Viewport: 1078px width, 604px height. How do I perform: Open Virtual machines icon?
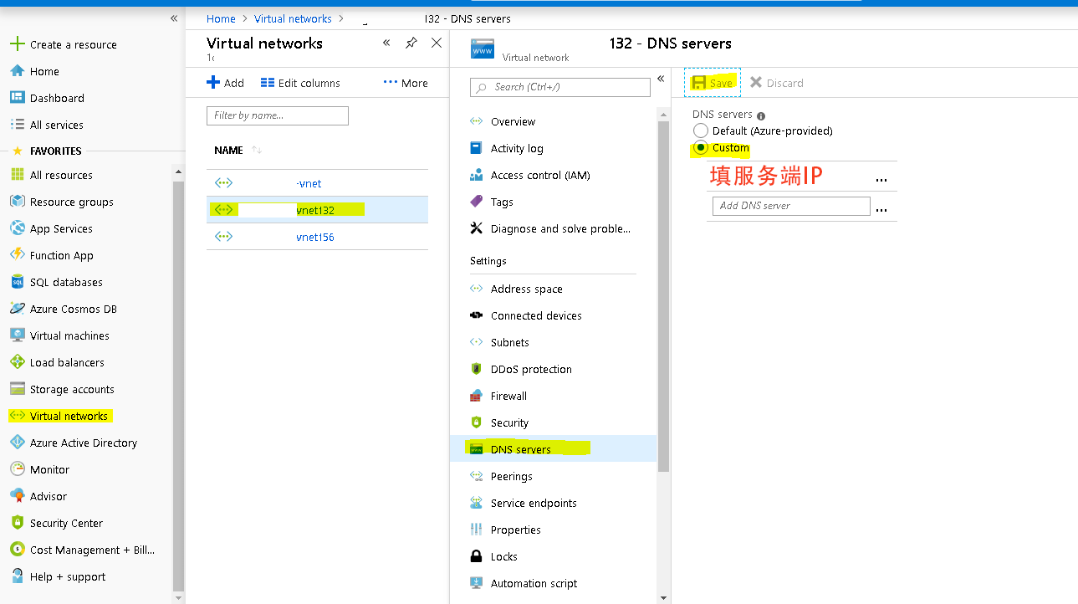click(x=18, y=335)
